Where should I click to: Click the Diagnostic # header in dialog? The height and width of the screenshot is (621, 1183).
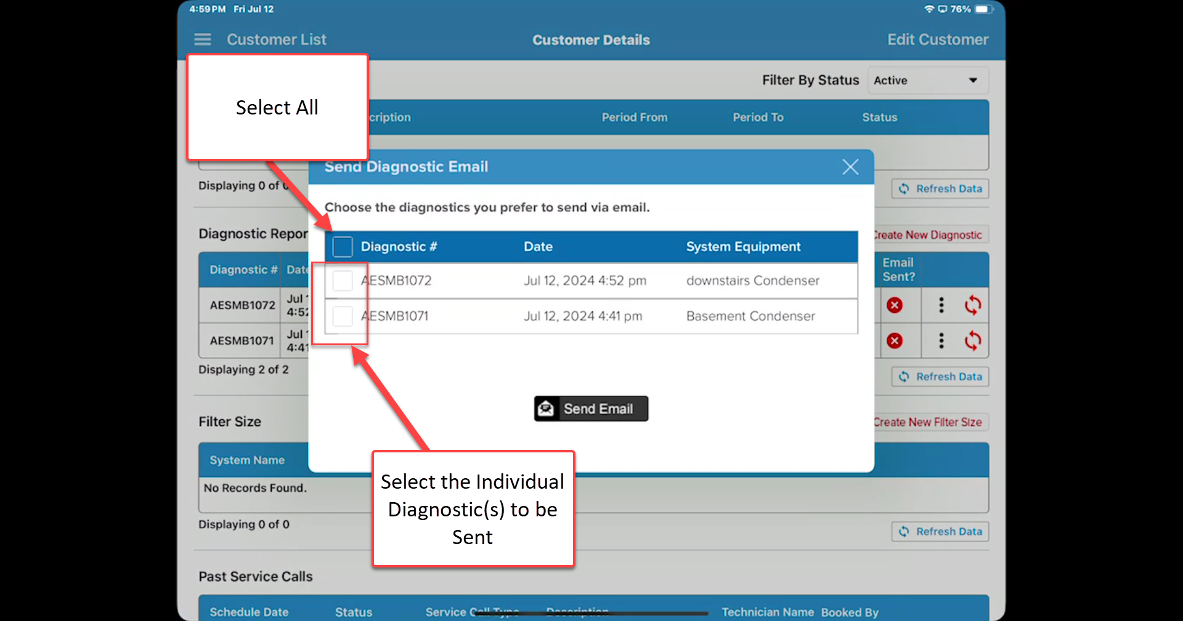pyautogui.click(x=399, y=247)
